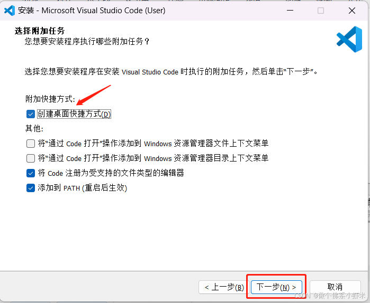The image size is (370, 303).
Task: Cancel setup with the 取消 button
Action: point(335,287)
